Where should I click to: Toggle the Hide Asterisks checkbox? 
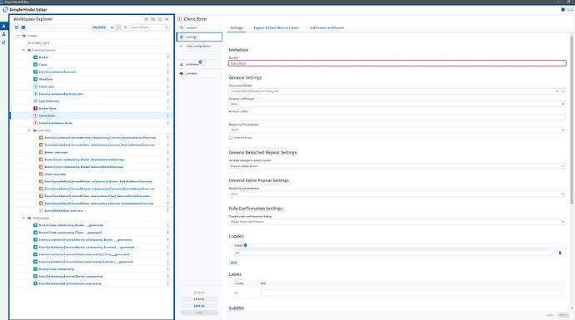(231, 138)
